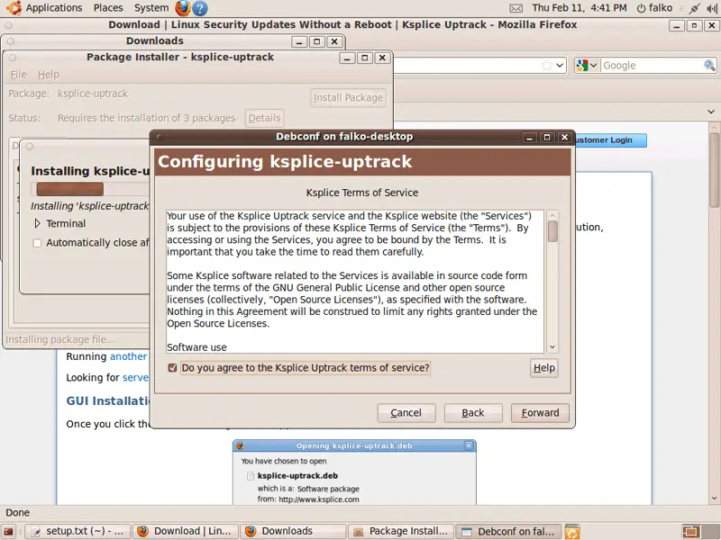Click 'Requires the installation of 3 packages' status
Viewport: 721px width, 540px height.
coord(147,118)
